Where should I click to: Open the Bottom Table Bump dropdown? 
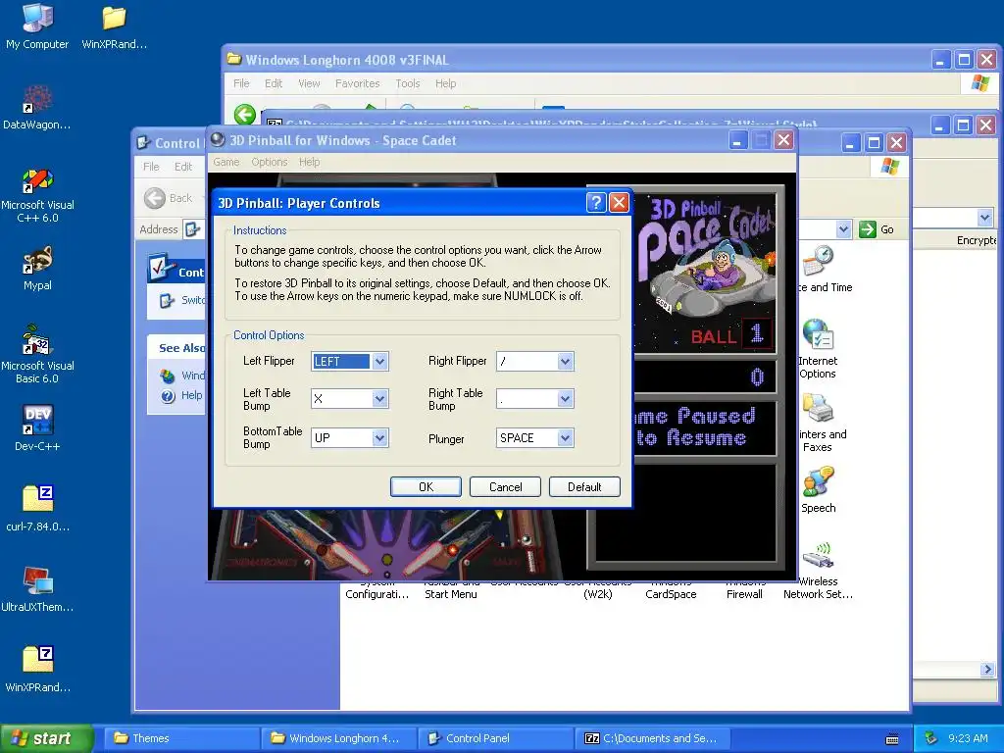pos(379,438)
